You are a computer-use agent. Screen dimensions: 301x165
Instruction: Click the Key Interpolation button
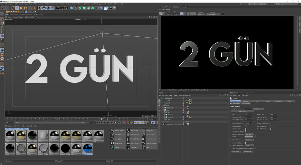coord(235,103)
